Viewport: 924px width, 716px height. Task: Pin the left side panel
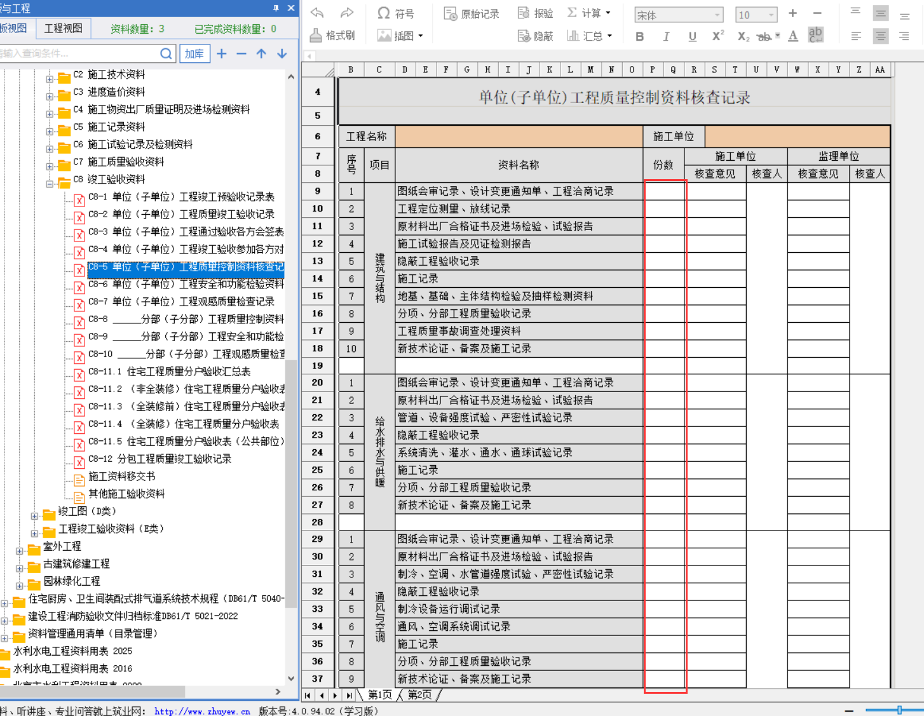coord(276,8)
